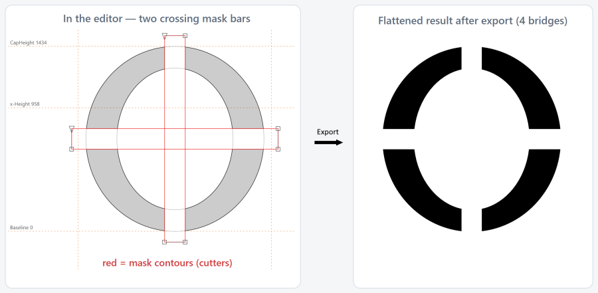
Task: Click the x-Height 958 guideline label
Action: [x=25, y=104]
